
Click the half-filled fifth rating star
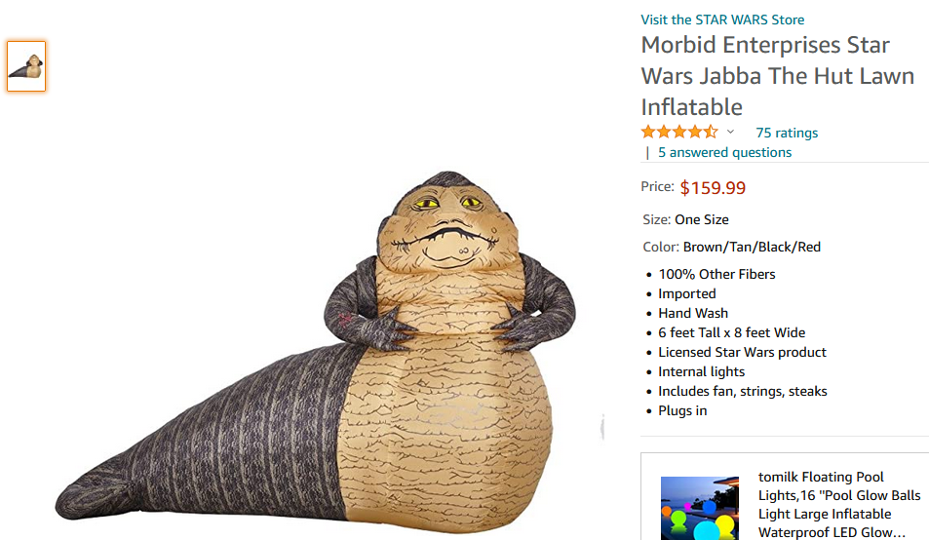pyautogui.click(x=711, y=132)
